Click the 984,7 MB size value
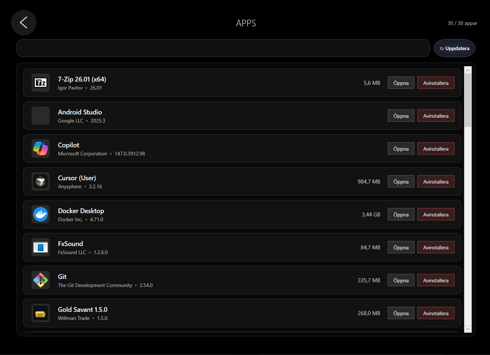Viewport: 490px width, 355px height. (x=369, y=182)
